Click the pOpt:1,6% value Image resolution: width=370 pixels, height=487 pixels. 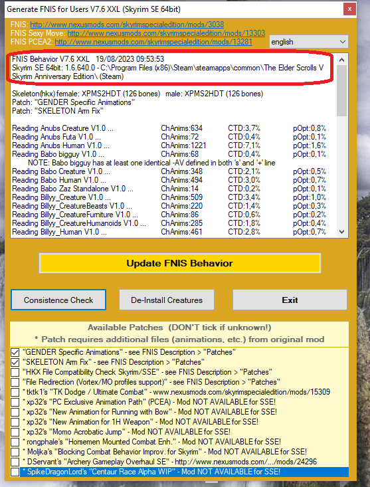point(310,146)
